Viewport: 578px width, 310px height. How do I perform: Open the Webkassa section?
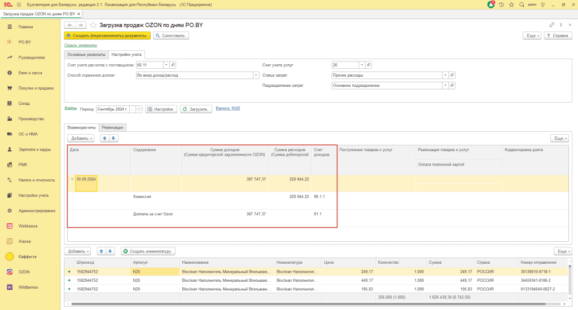[28, 226]
